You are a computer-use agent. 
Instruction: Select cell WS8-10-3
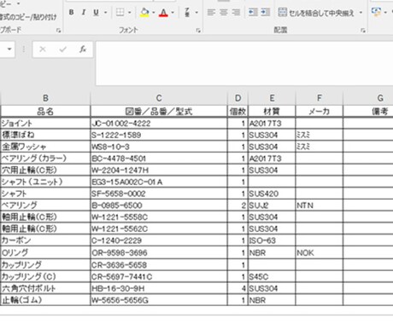tap(159, 147)
